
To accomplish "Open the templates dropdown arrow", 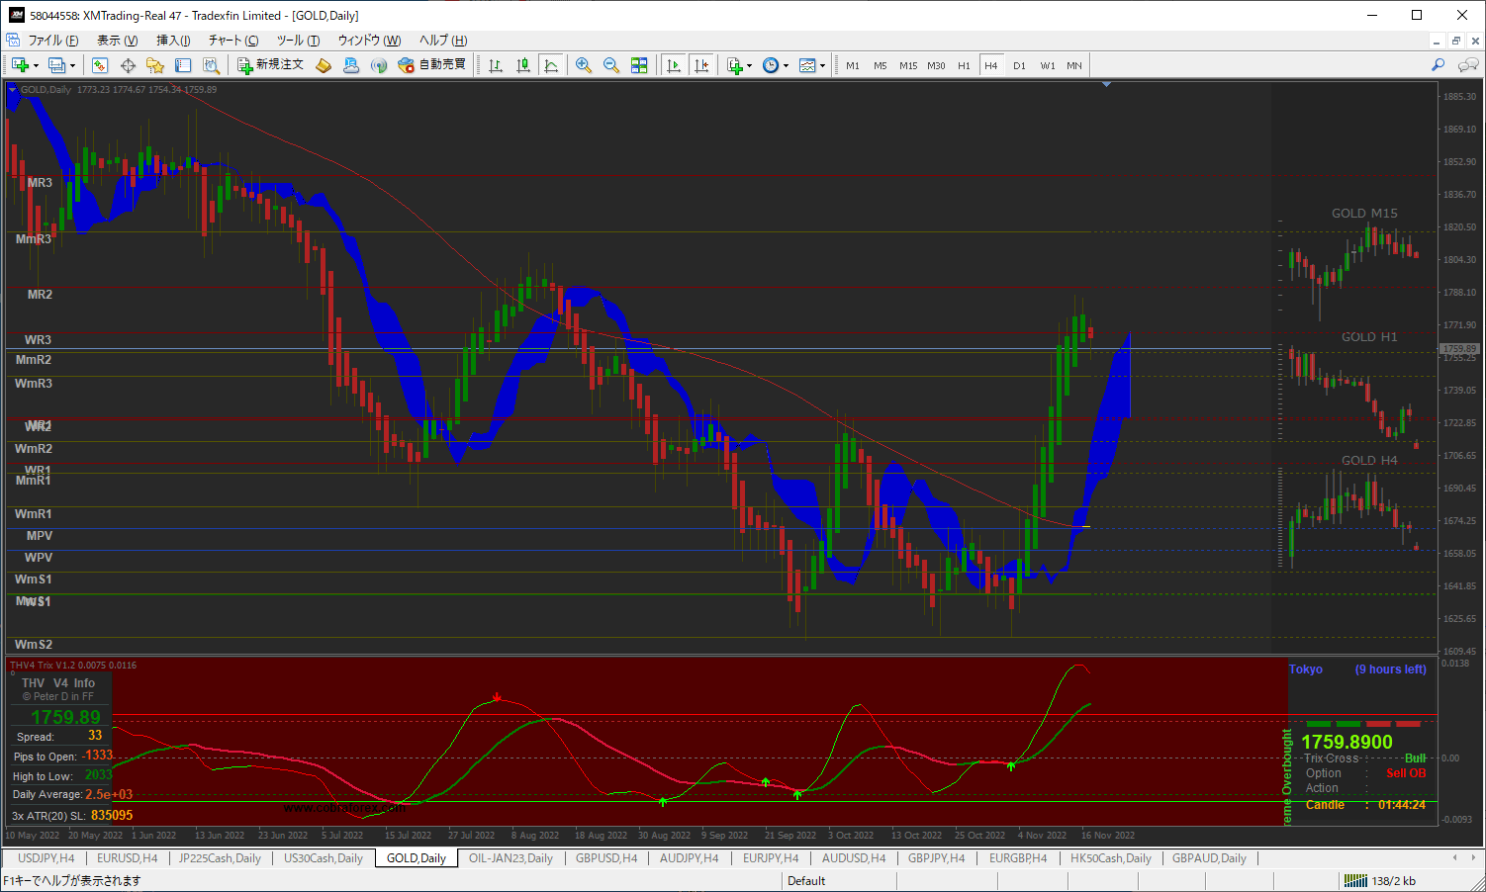I will (x=822, y=66).
